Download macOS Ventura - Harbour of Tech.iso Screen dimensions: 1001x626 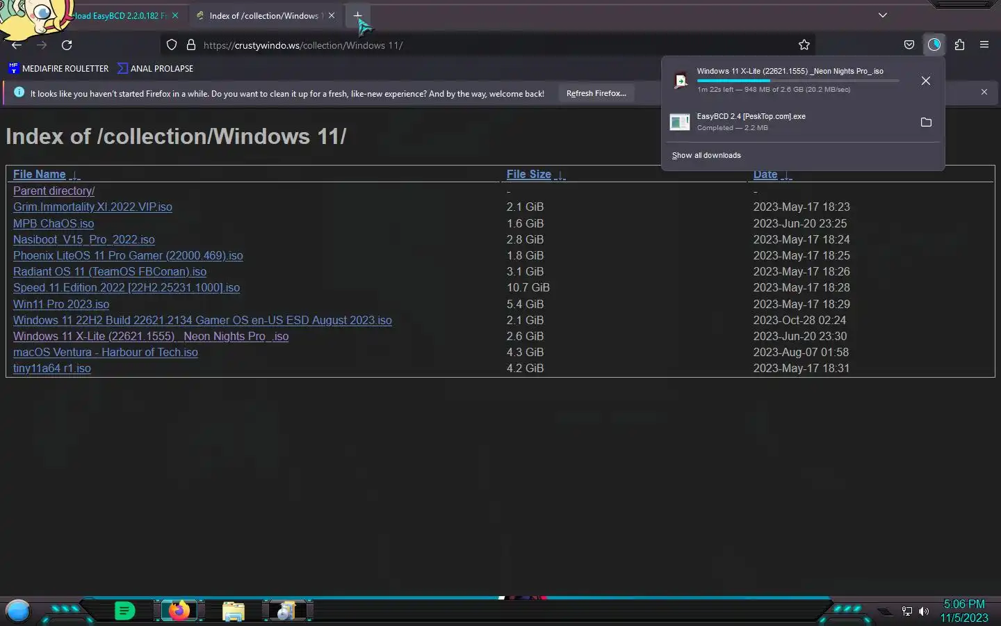pyautogui.click(x=106, y=352)
